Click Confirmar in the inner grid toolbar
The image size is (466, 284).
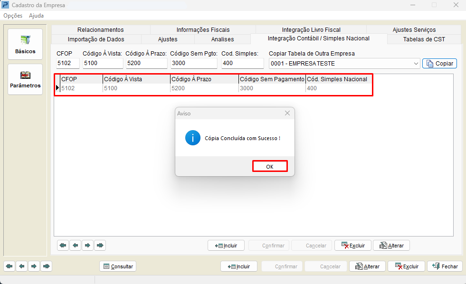coord(269,246)
